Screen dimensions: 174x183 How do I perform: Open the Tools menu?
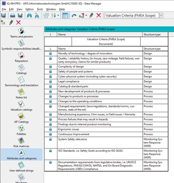point(40,9)
